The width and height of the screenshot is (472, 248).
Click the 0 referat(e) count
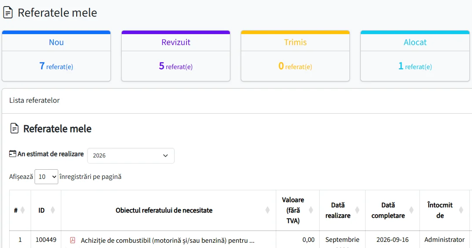pos(295,66)
